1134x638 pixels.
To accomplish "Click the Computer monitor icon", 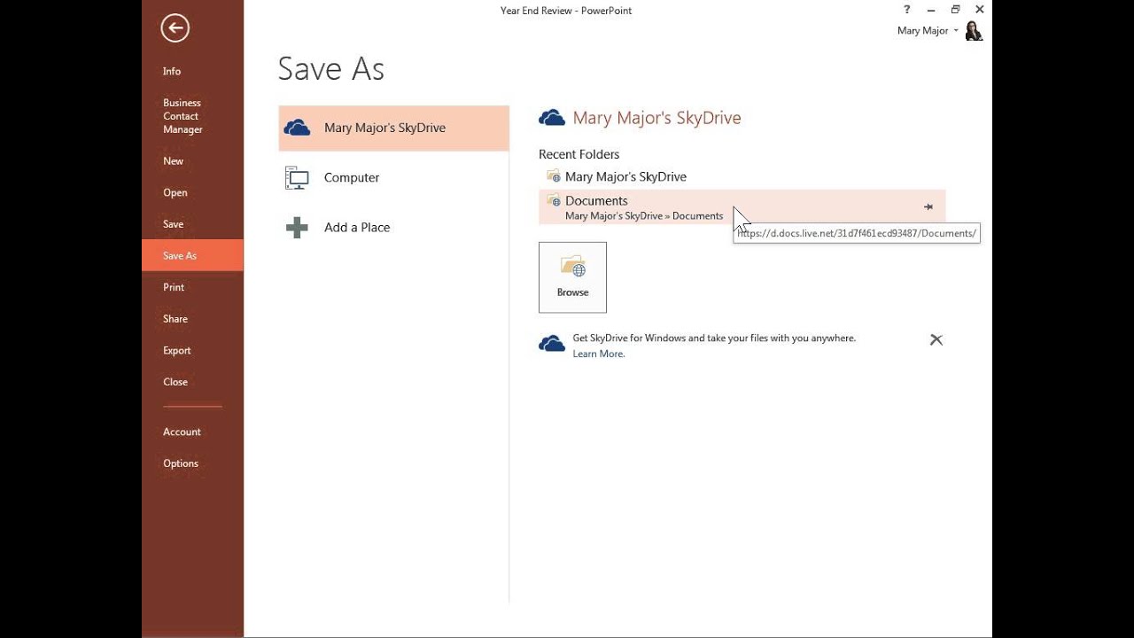I will tap(297, 178).
